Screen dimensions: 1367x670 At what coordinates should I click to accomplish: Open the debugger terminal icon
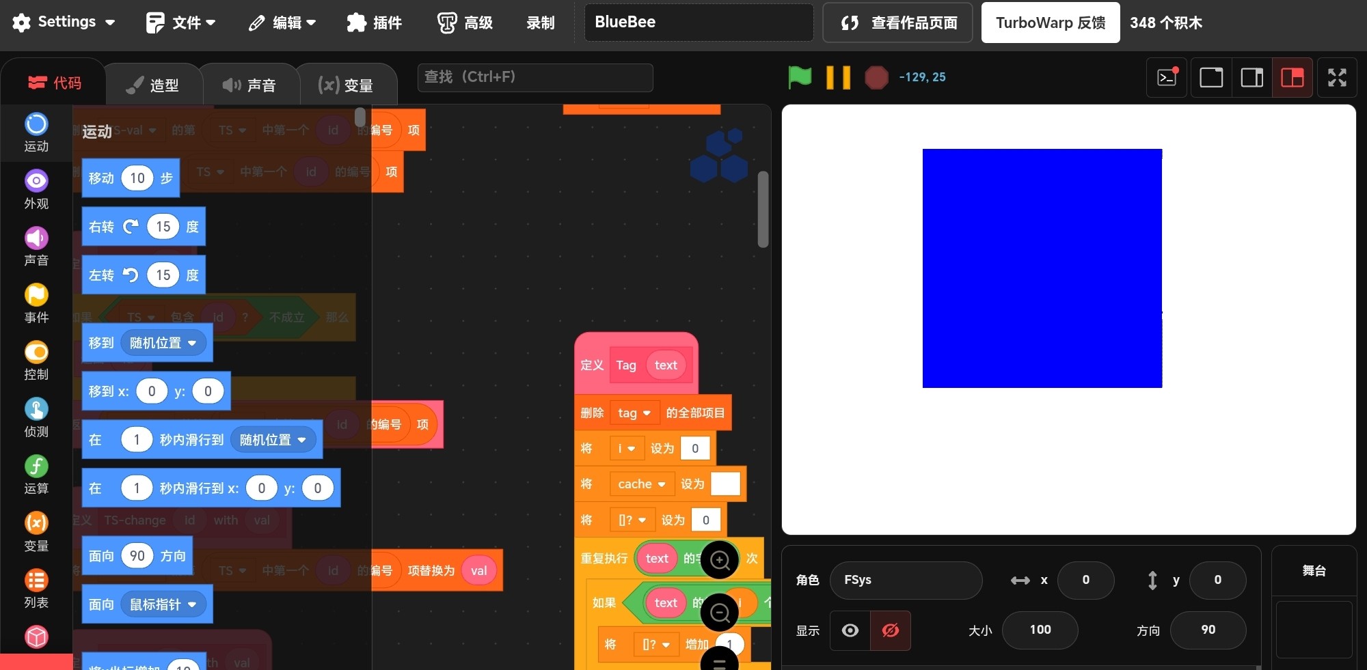(x=1167, y=78)
